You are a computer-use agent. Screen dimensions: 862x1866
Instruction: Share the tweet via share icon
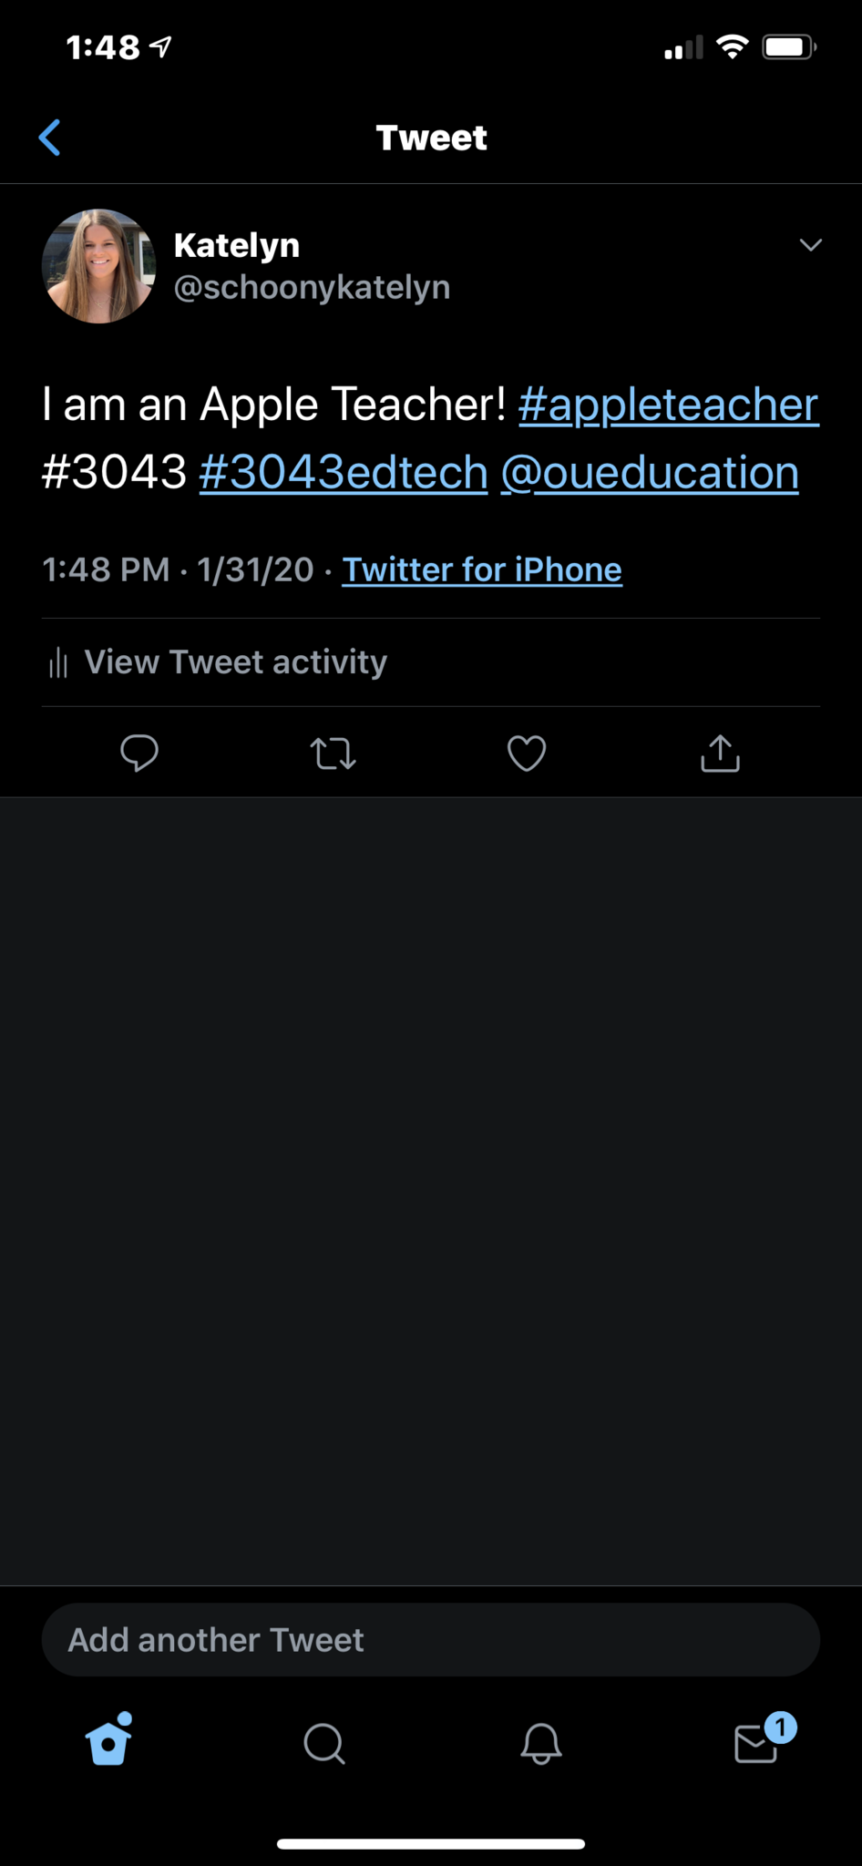point(720,754)
